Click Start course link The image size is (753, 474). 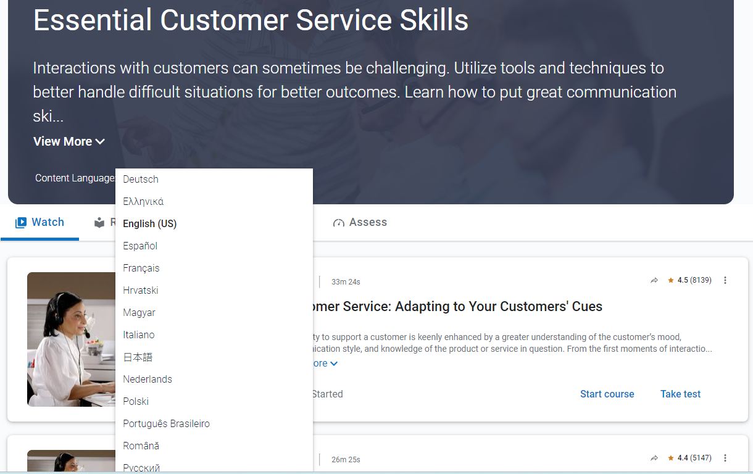[607, 394]
